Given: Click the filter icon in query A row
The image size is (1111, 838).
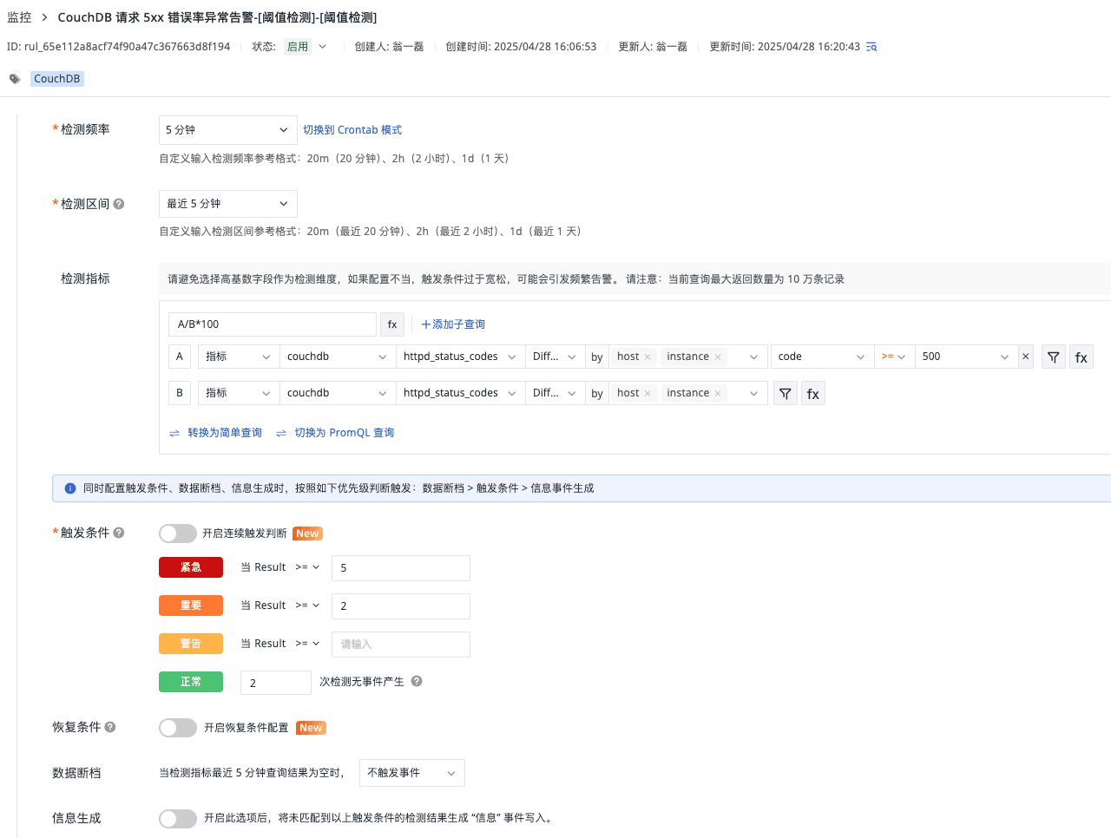Looking at the screenshot, I should [1053, 357].
